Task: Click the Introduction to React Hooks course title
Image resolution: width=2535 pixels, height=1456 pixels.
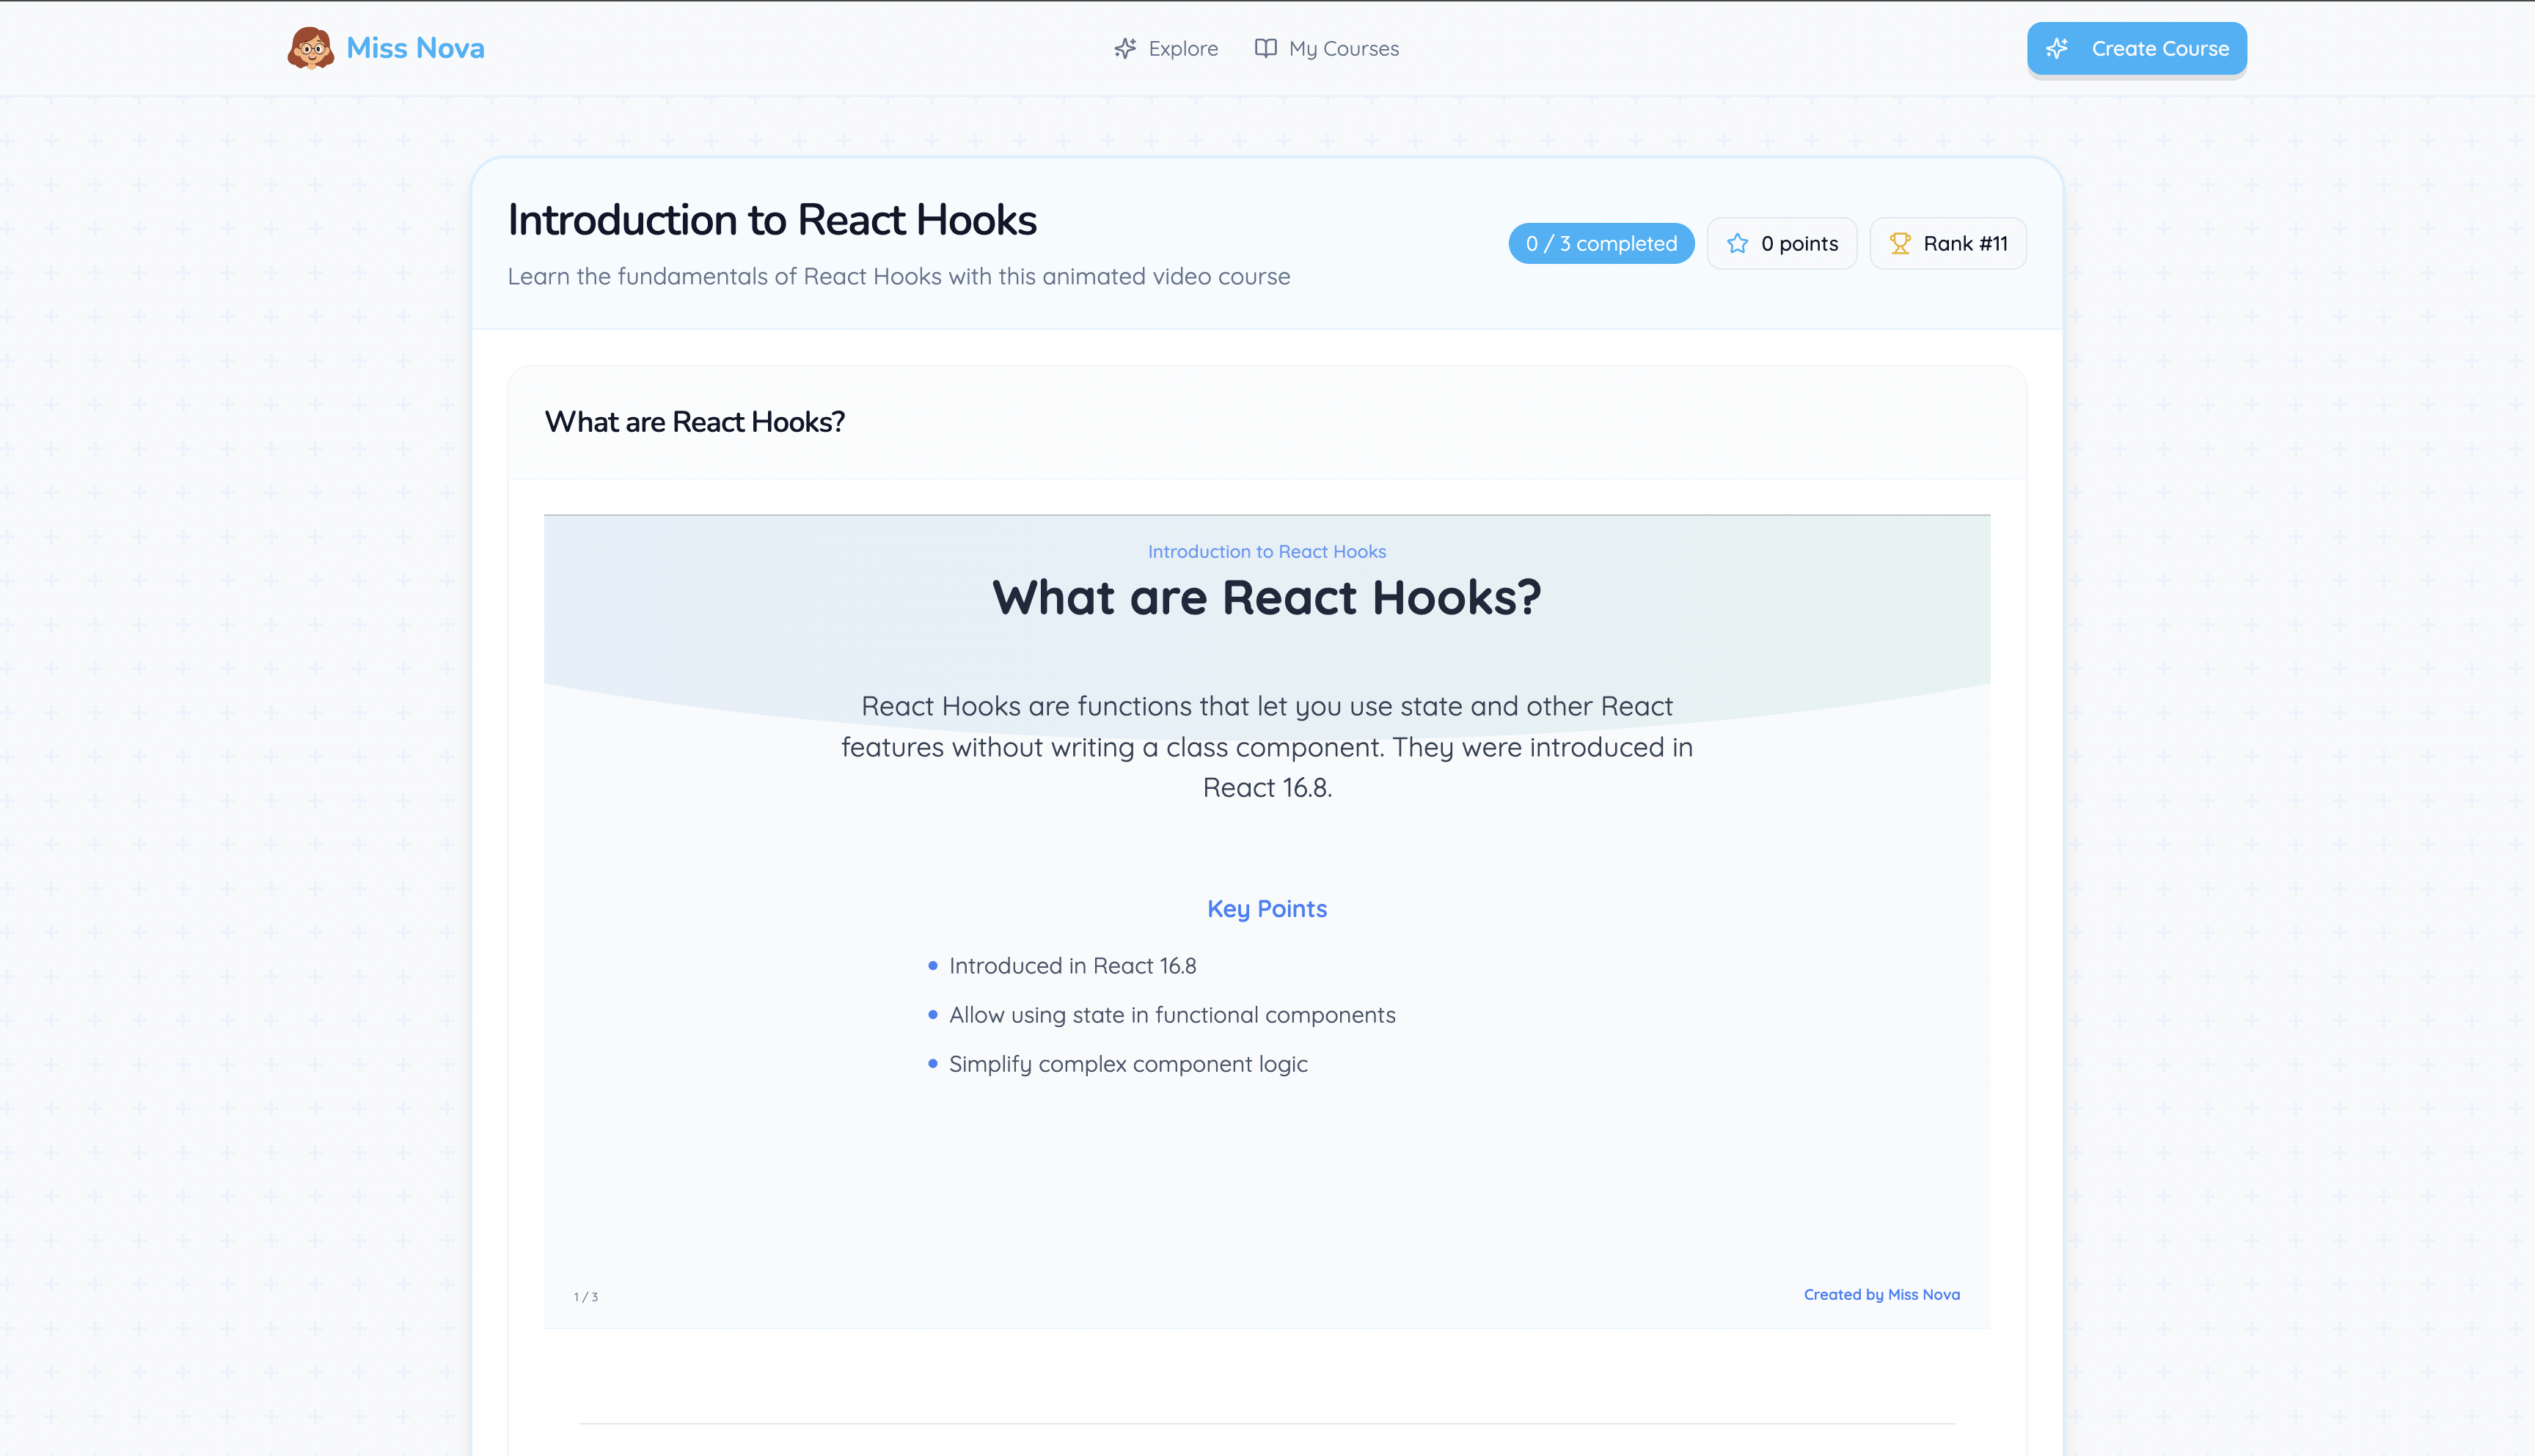Action: [772, 220]
